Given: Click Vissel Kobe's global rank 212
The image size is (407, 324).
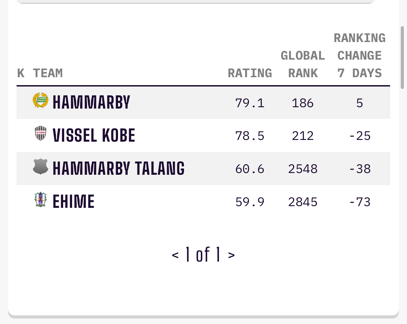Looking at the screenshot, I should (303, 136).
